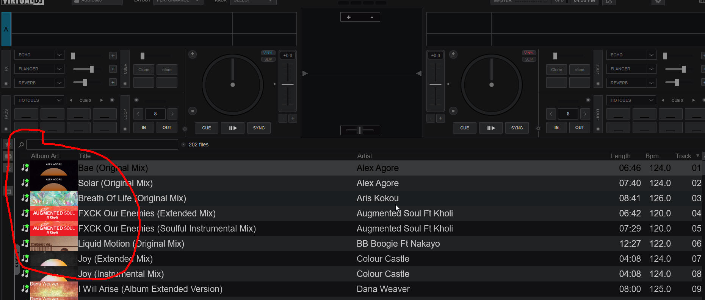Adjust left deck pitch fader

288,84
